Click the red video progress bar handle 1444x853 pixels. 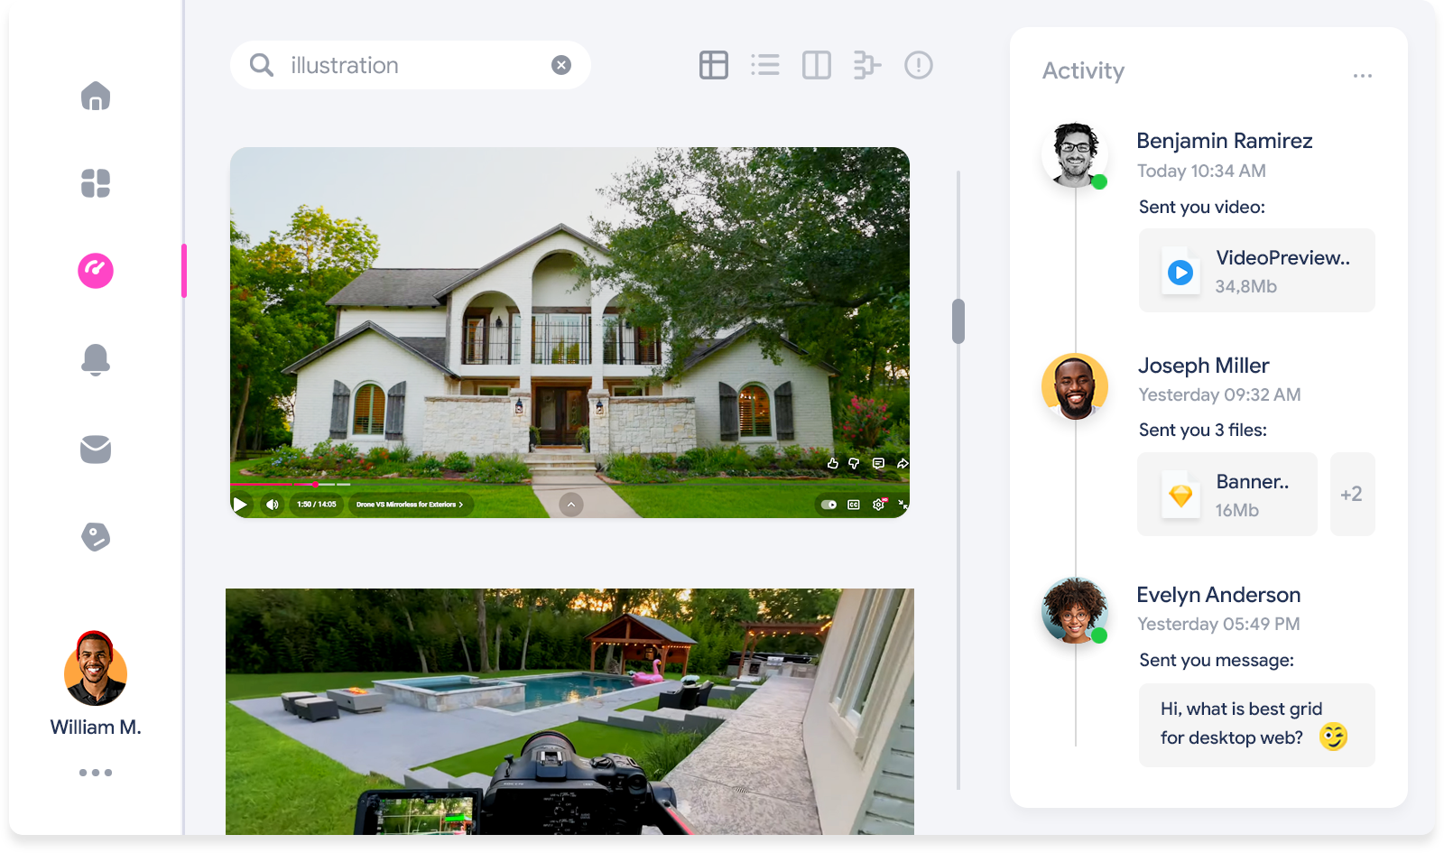(x=315, y=485)
